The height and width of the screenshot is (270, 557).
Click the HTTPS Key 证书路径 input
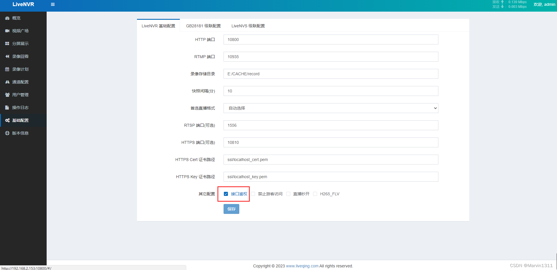(x=331, y=177)
